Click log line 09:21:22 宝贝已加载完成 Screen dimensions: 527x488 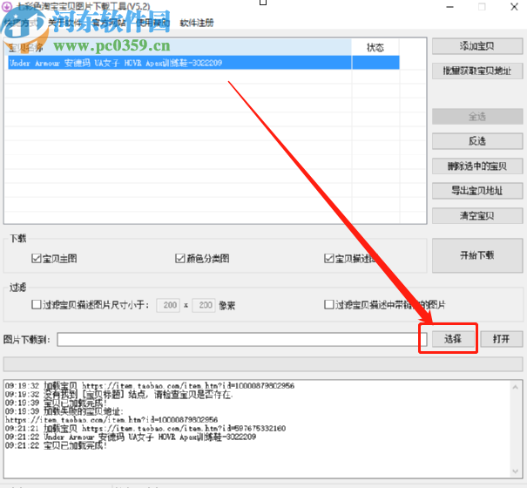tap(56, 445)
